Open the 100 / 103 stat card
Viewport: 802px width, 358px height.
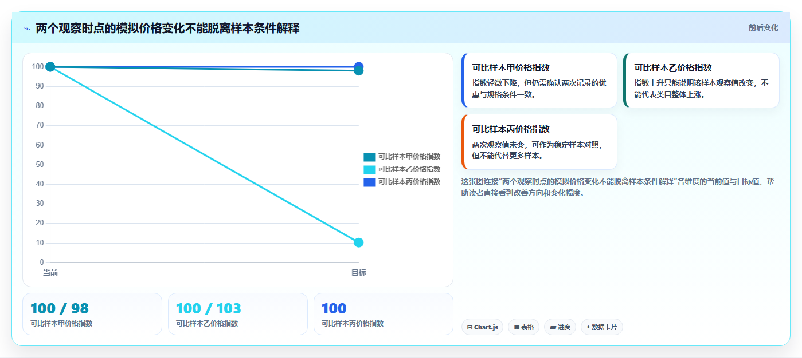click(238, 314)
